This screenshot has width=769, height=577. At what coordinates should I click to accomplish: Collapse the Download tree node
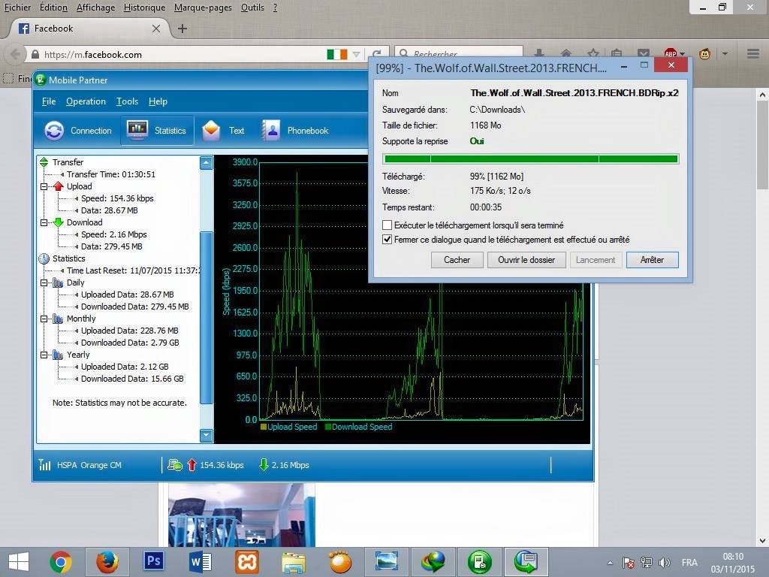click(44, 222)
